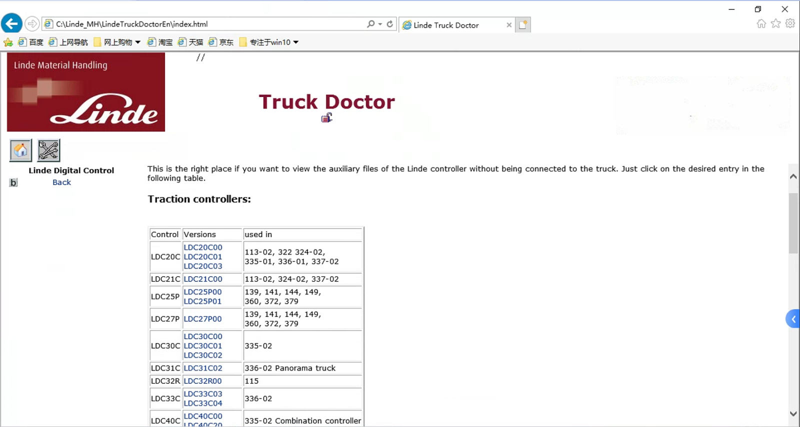Image resolution: width=800 pixels, height=427 pixels.
Task: Click the Add to favorites bar star icon
Action: (x=8, y=42)
